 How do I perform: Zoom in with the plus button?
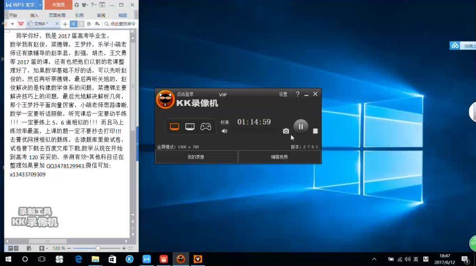(124, 248)
